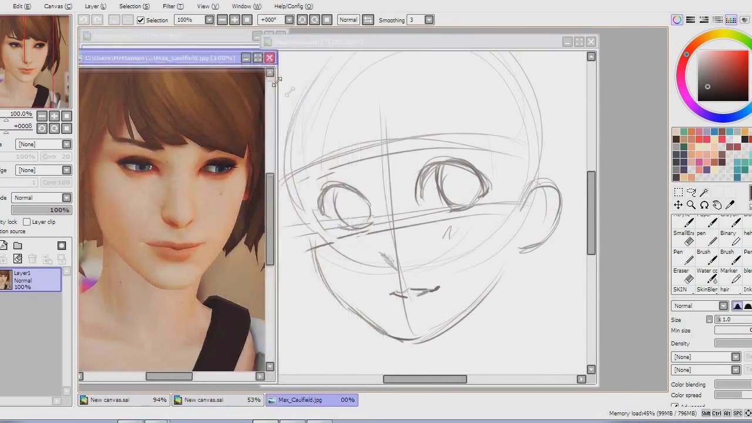Select the Move tool
Viewport: 752px width, 423px height.
click(x=678, y=205)
